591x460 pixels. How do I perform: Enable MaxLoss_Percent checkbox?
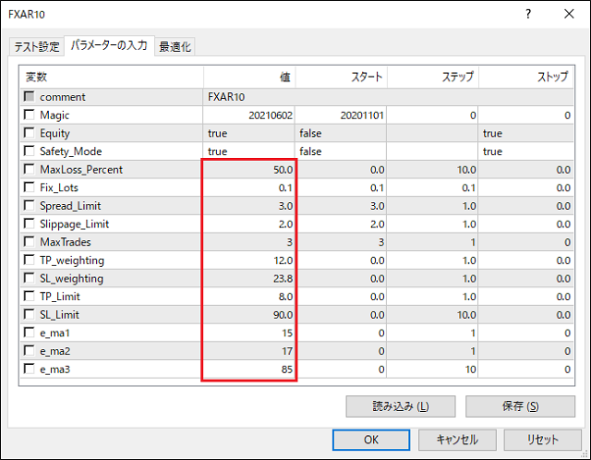29,169
